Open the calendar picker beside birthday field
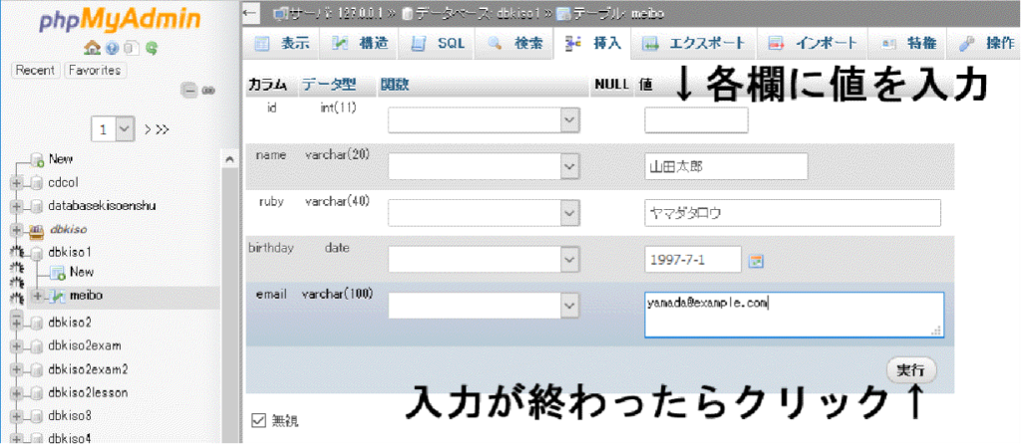1021x444 pixels. coord(756,261)
